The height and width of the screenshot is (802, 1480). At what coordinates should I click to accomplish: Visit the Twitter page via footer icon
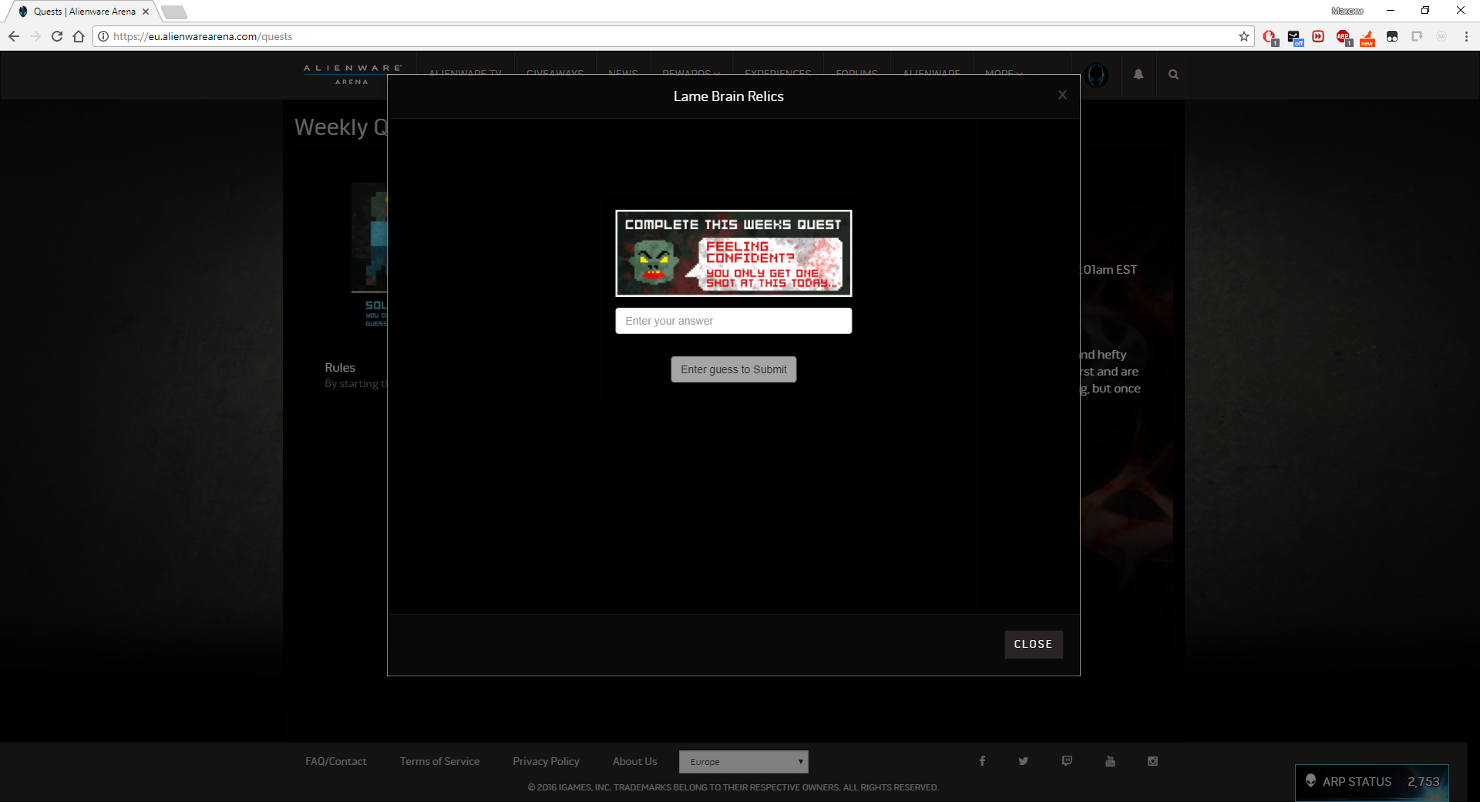click(1023, 761)
